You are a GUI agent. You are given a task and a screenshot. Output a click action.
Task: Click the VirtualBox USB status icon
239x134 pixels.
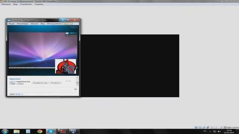(x=204, y=127)
